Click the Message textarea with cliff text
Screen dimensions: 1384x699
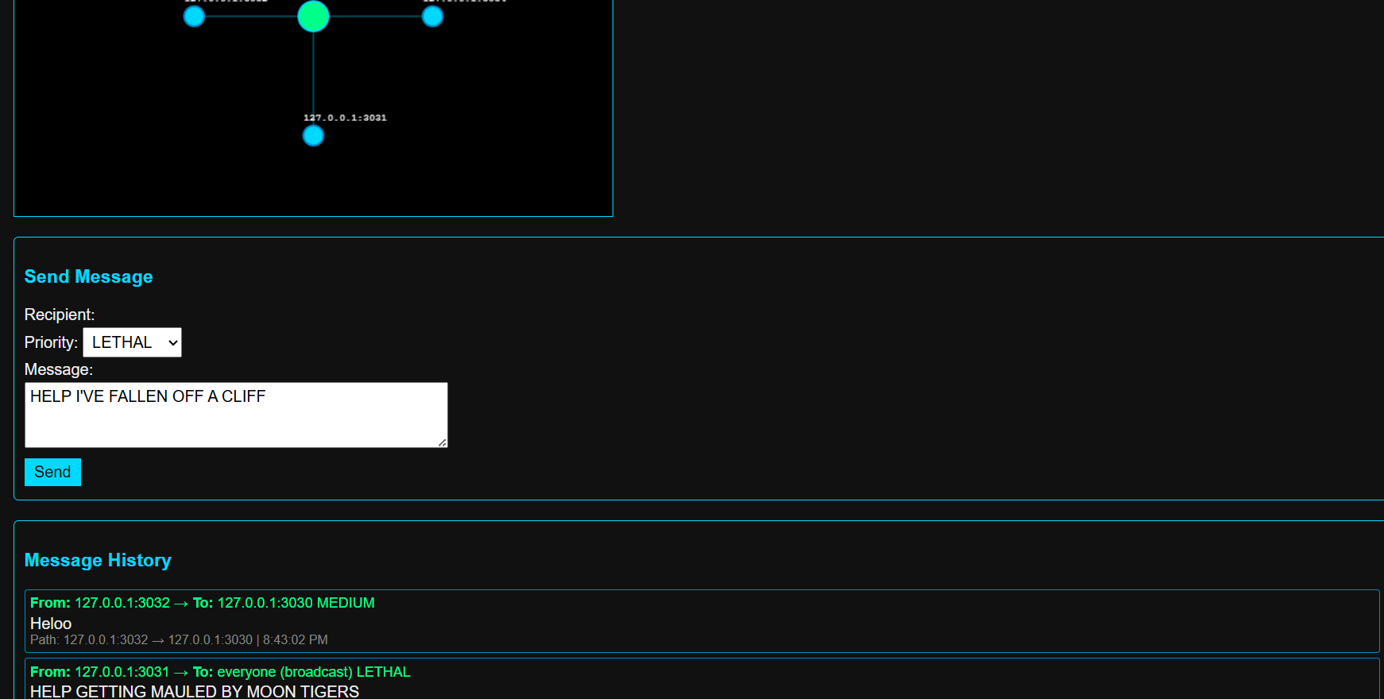point(236,415)
